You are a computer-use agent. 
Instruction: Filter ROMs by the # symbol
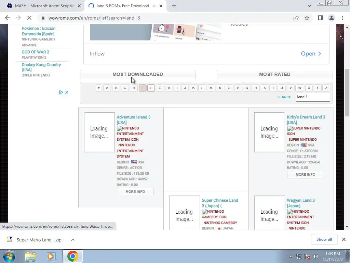click(98, 88)
